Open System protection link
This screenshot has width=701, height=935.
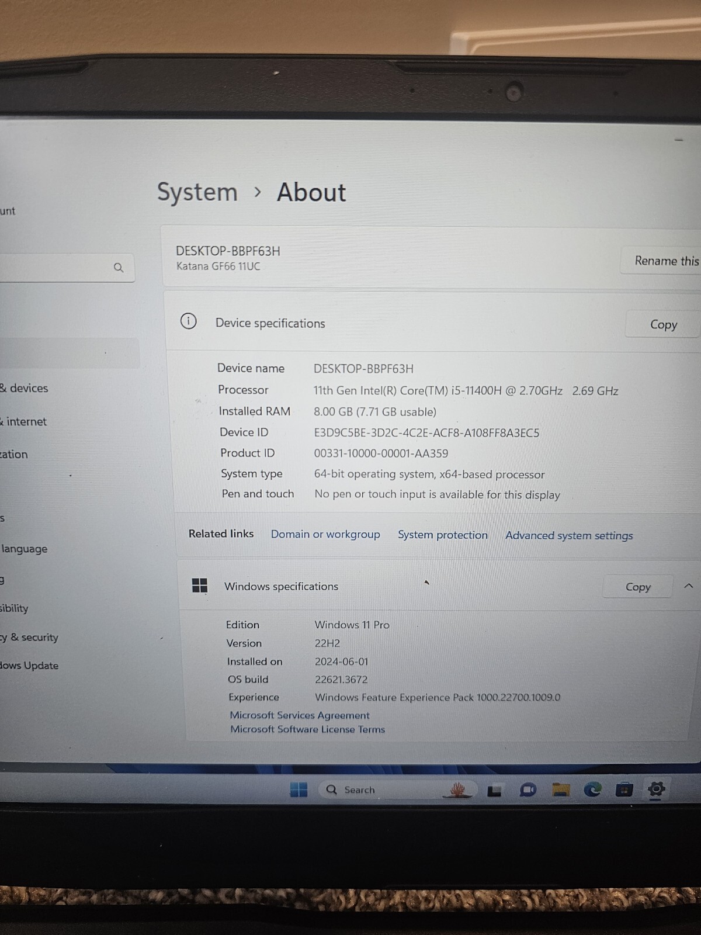[442, 535]
